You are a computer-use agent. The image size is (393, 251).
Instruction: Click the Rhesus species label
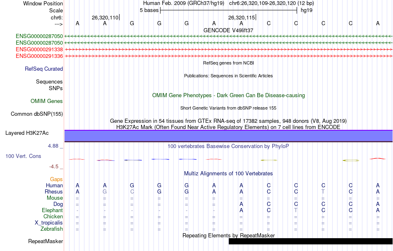coord(54,191)
